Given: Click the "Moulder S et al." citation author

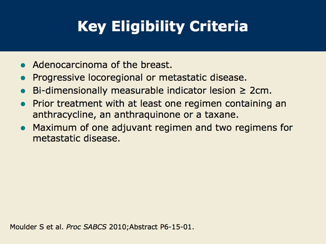Looking at the screenshot, I should [35, 227].
